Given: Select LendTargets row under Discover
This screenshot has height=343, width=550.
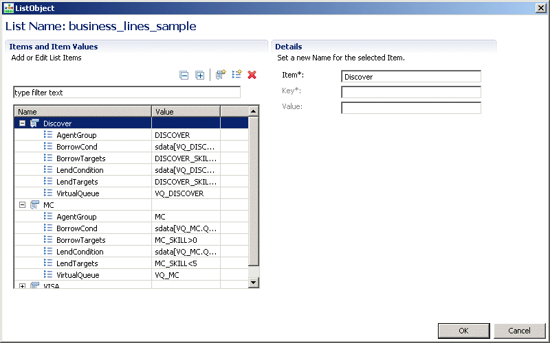Looking at the screenshot, I should (131, 181).
